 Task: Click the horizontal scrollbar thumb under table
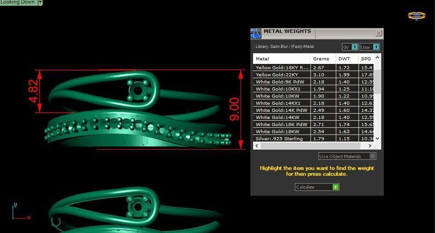pos(310,146)
